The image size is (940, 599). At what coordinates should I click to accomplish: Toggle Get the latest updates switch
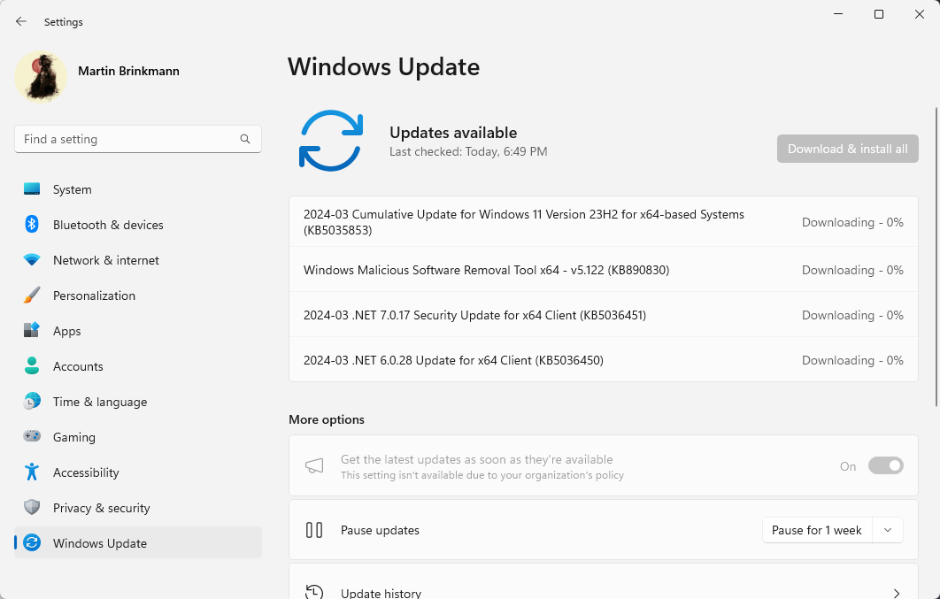[x=885, y=465]
